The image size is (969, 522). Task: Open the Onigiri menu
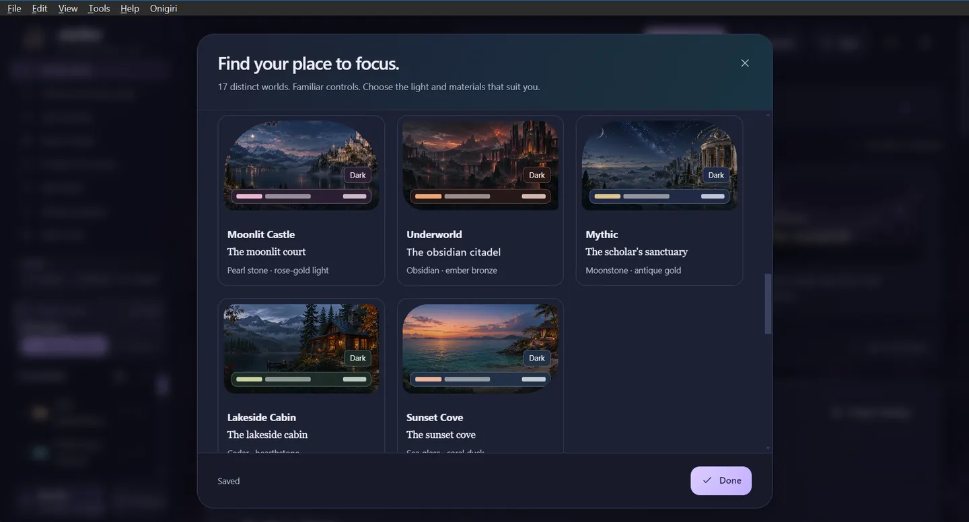[x=164, y=8]
